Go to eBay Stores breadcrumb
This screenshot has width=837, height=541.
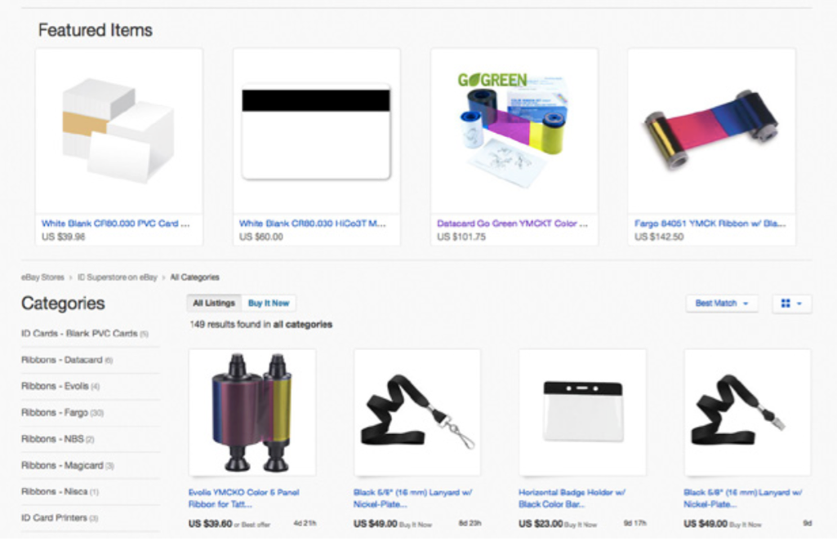(x=42, y=277)
